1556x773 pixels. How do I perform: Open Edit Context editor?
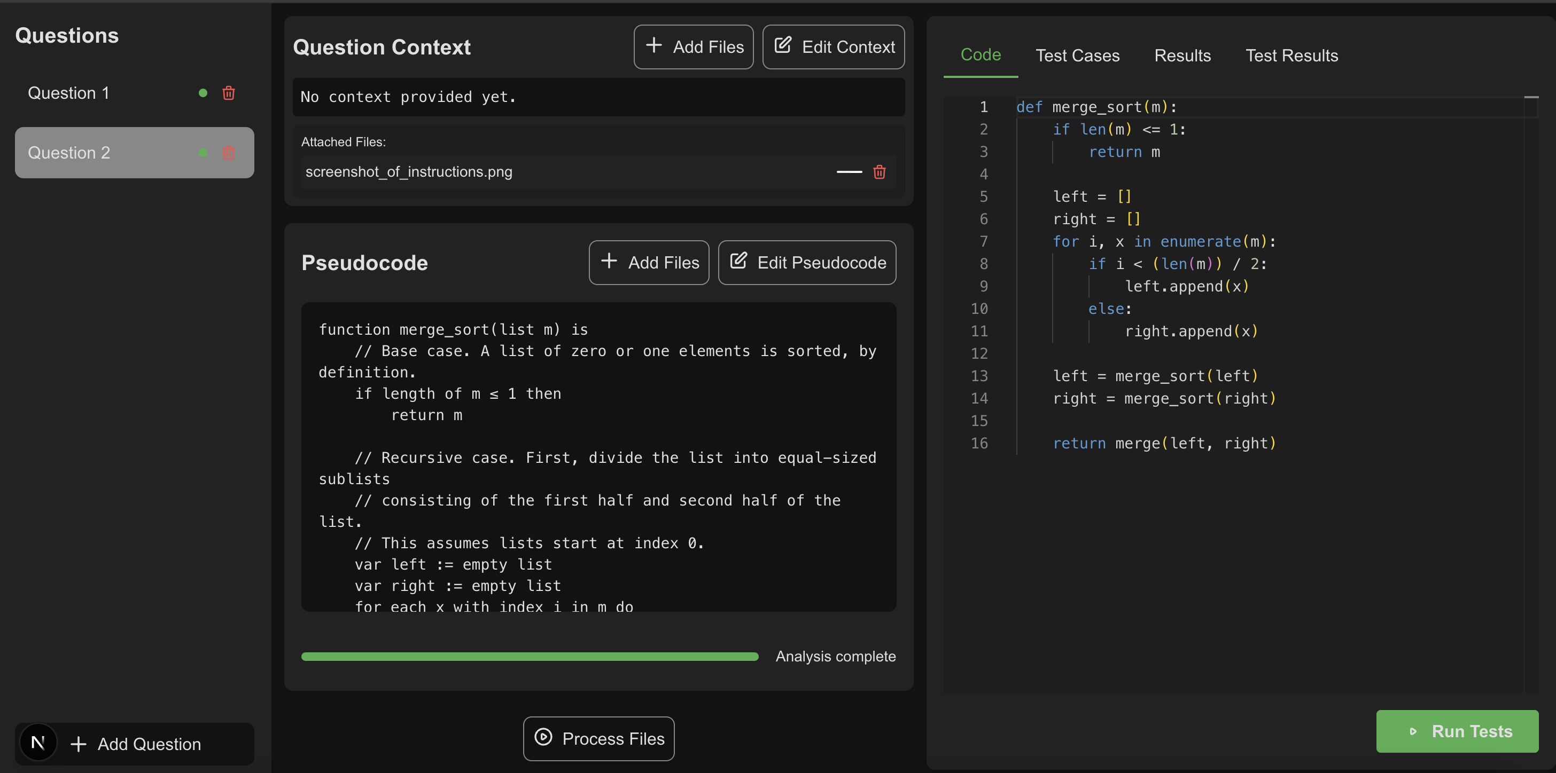tap(833, 47)
